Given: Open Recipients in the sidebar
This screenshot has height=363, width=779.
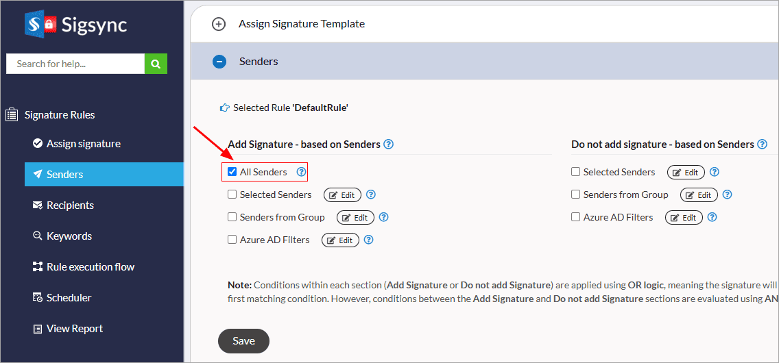Looking at the screenshot, I should tap(70, 205).
